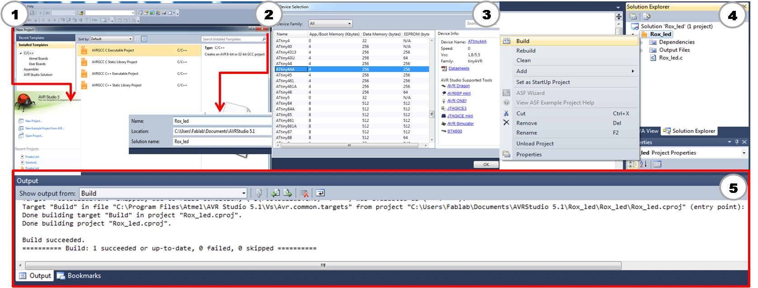Open Properties panel window position dropdown arrow
758x288 pixels.
coord(730,142)
